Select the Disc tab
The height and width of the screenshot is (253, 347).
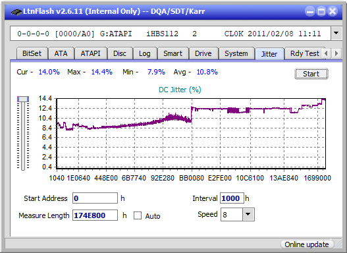[120, 53]
